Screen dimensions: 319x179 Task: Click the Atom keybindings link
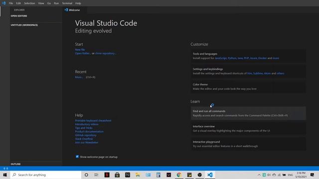pyautogui.click(x=267, y=73)
